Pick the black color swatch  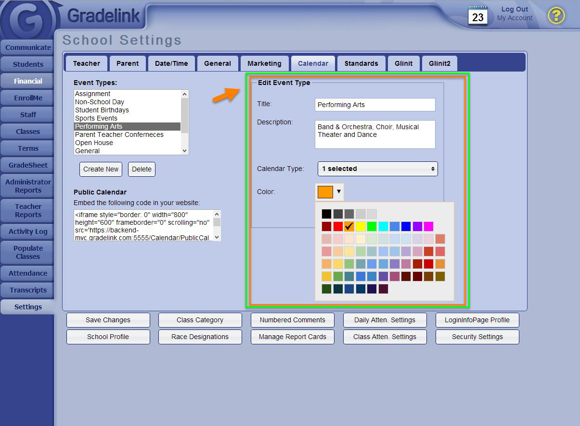[x=326, y=214]
